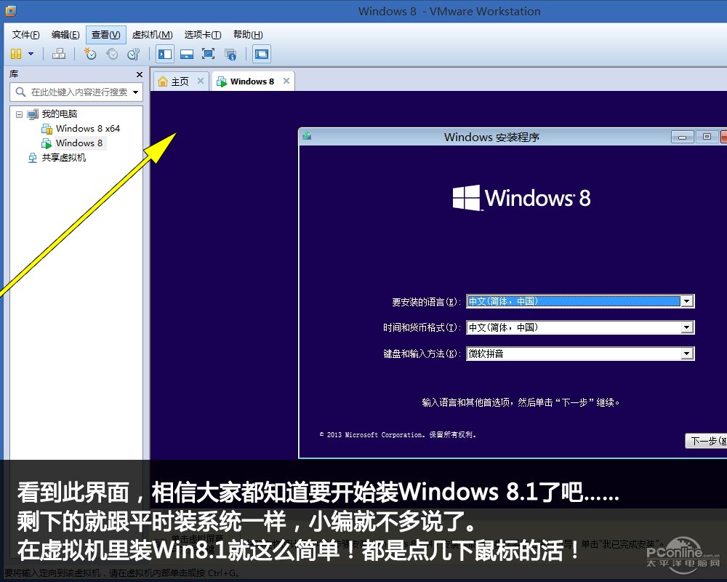Viewport: 727px width, 582px height.
Task: Click the suspend (pause) VM button
Action: point(16,55)
